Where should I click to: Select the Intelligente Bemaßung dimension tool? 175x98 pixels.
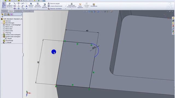pyautogui.click(x=10, y=5)
